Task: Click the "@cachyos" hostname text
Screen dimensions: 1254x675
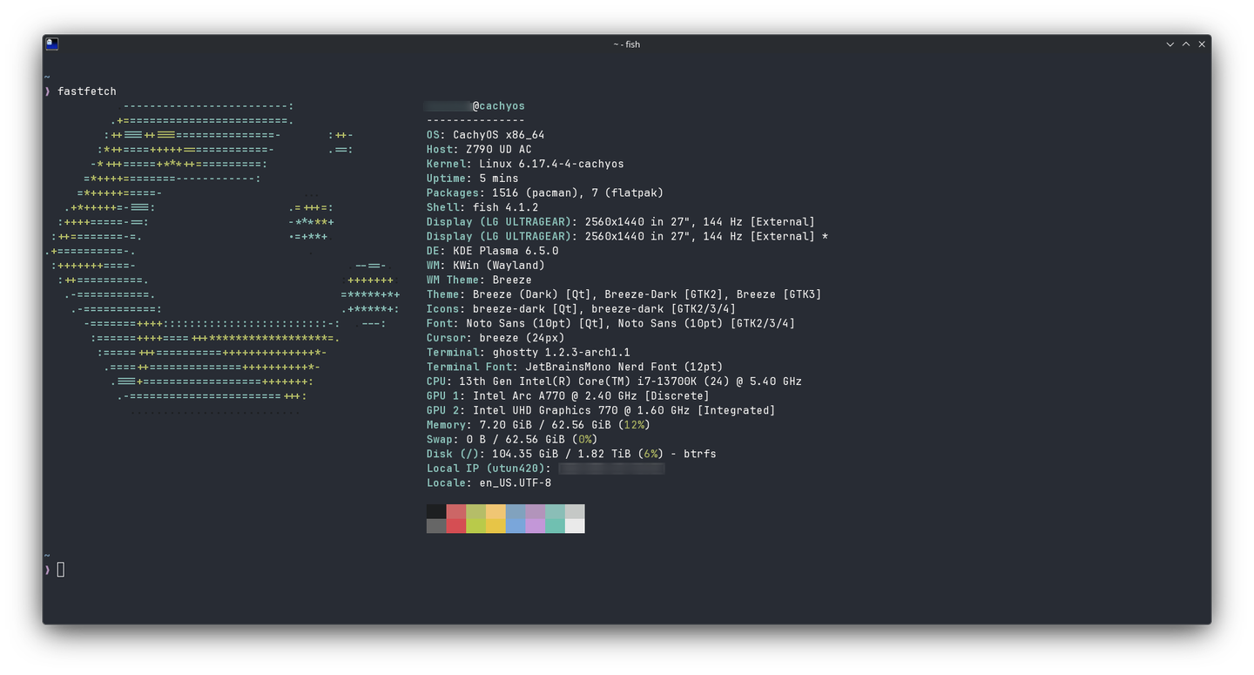Action: [x=498, y=106]
